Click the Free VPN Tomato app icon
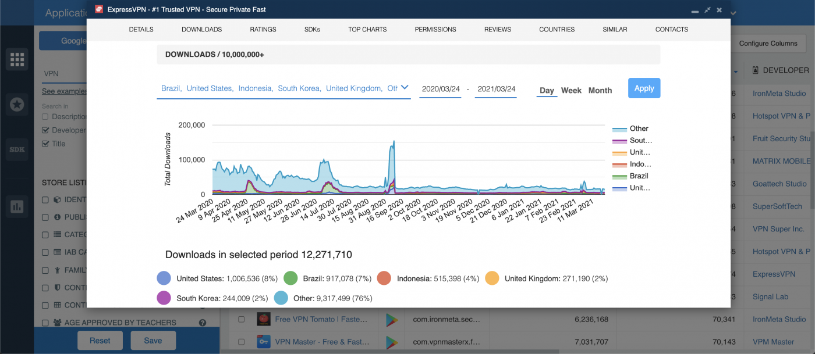 pos(264,319)
